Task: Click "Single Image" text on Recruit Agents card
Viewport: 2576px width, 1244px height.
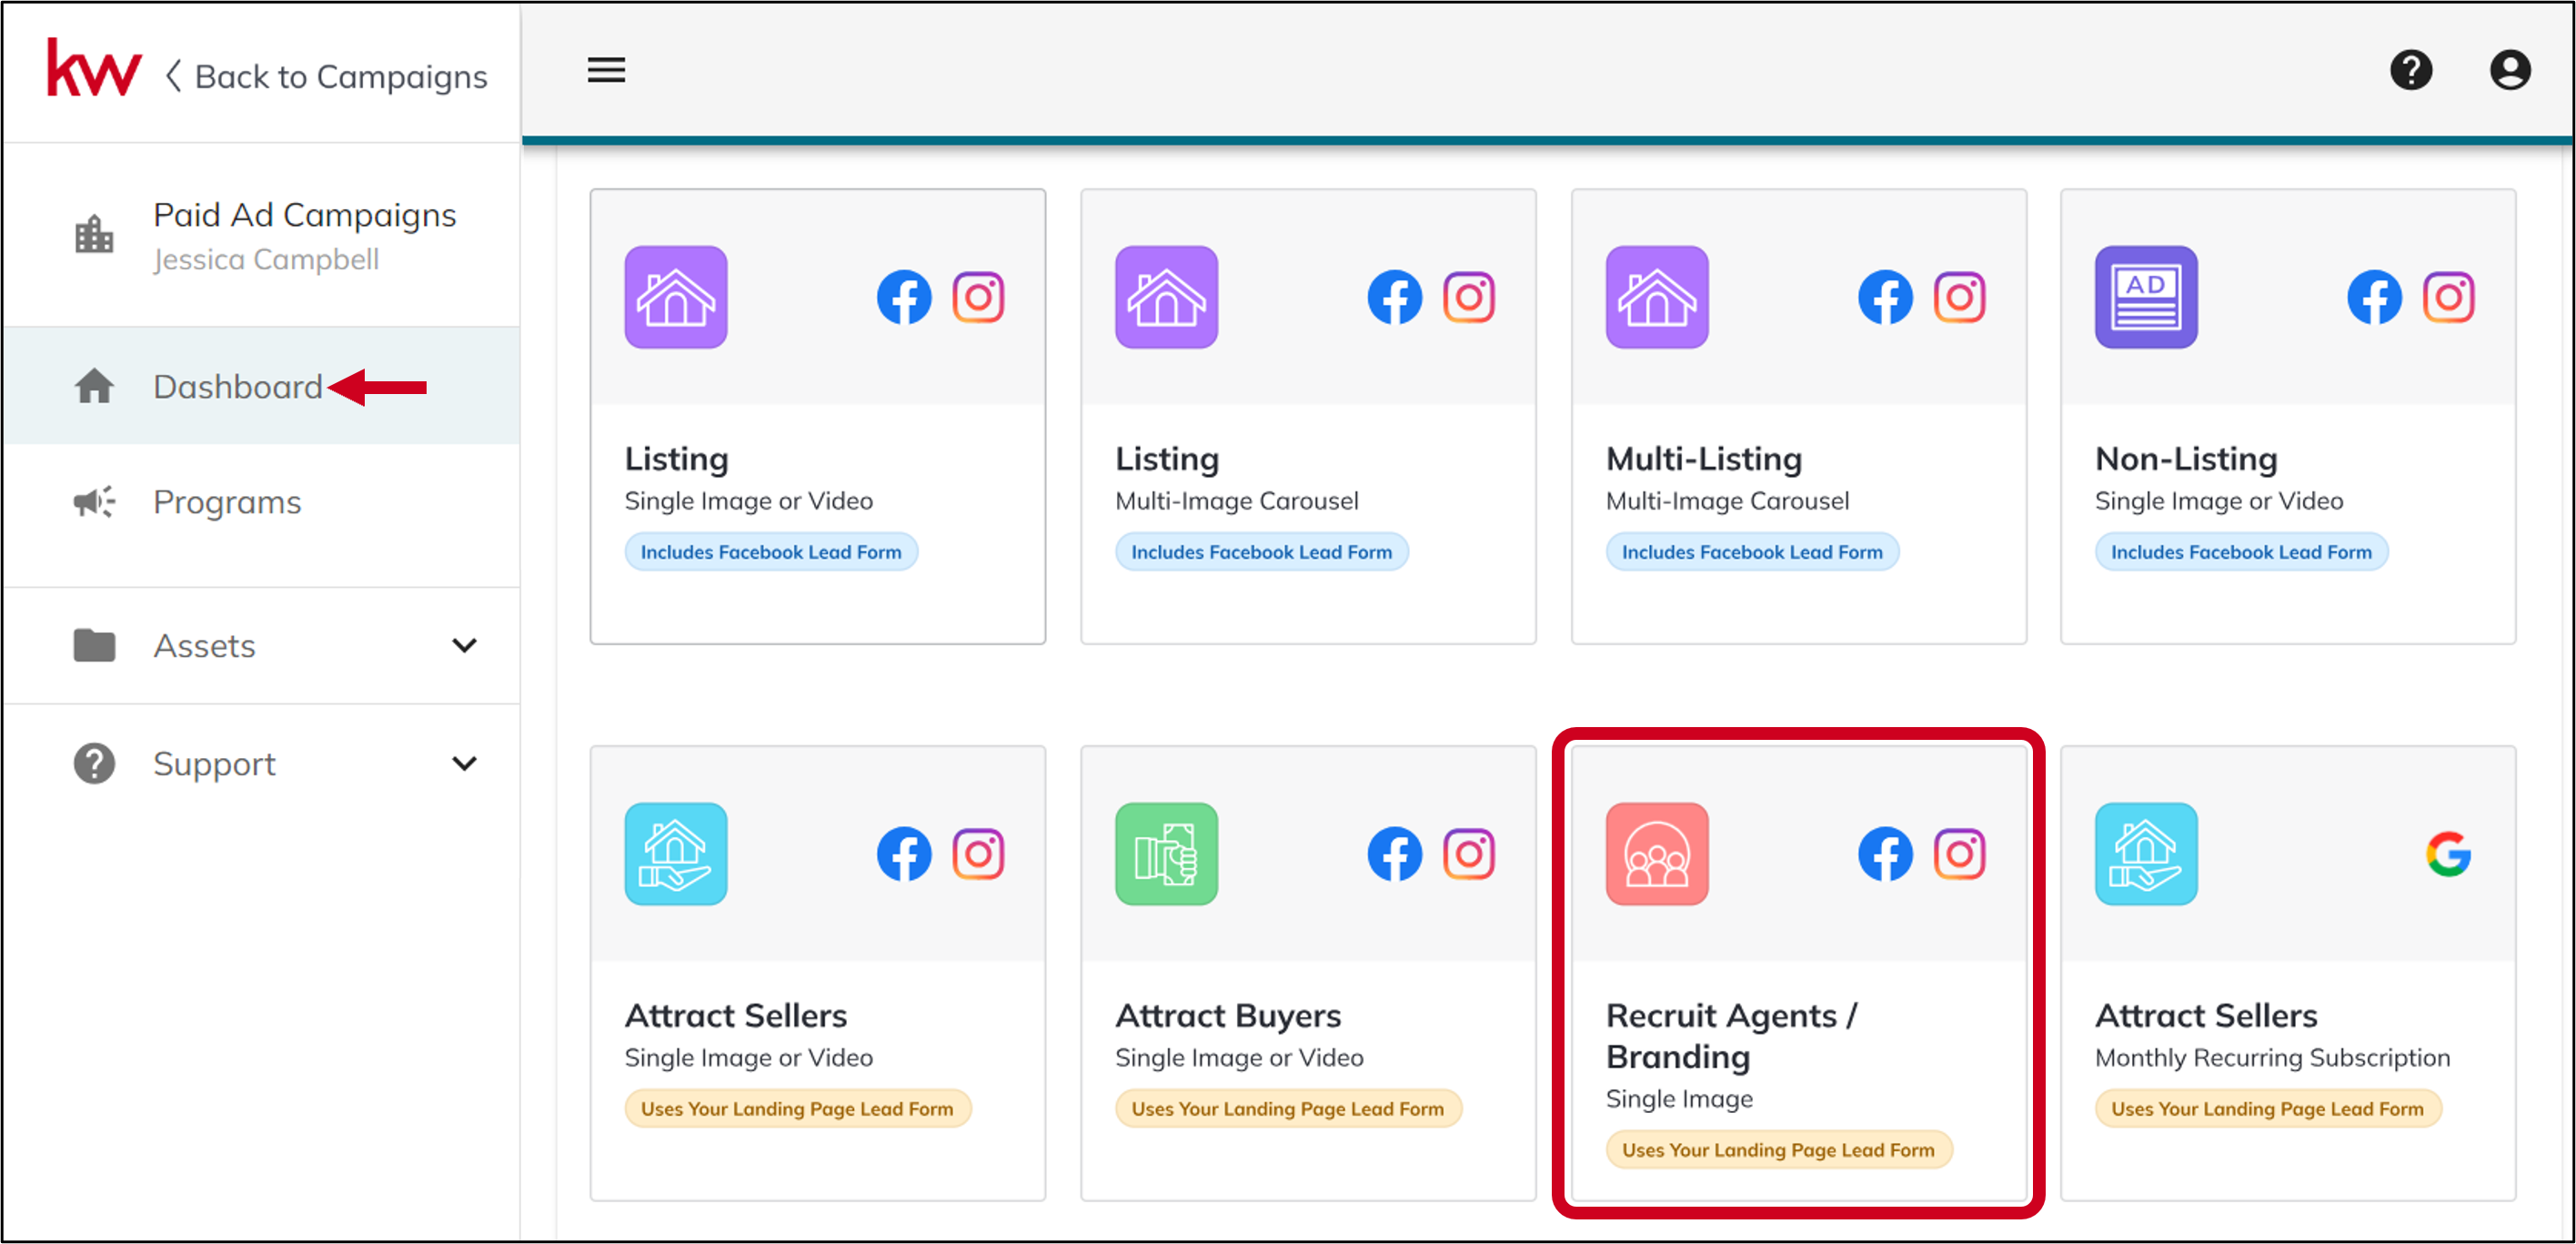Action: [1679, 1097]
